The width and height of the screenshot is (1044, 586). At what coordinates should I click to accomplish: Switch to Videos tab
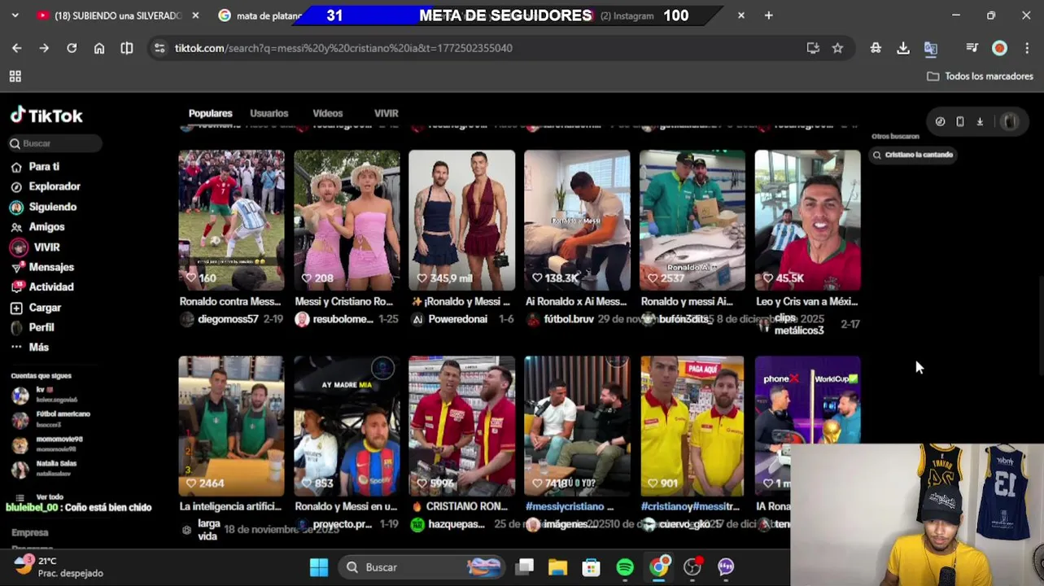coord(327,113)
